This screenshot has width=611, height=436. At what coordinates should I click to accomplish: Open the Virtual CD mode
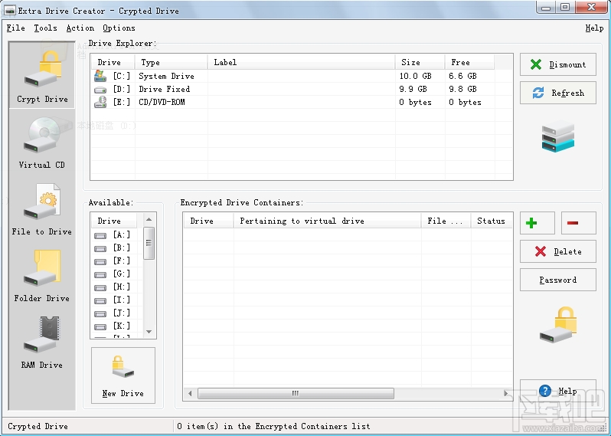(42, 143)
